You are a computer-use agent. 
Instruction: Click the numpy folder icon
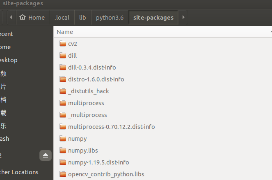63,139
